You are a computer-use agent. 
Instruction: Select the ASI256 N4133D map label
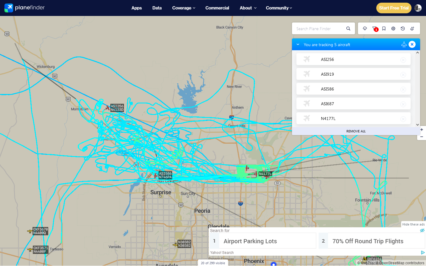(117, 108)
